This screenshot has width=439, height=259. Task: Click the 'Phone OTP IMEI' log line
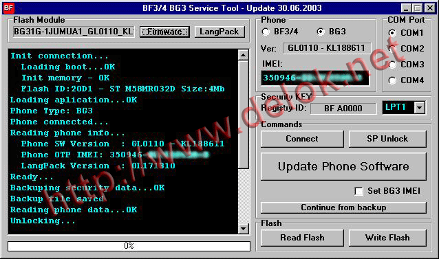coord(115,155)
